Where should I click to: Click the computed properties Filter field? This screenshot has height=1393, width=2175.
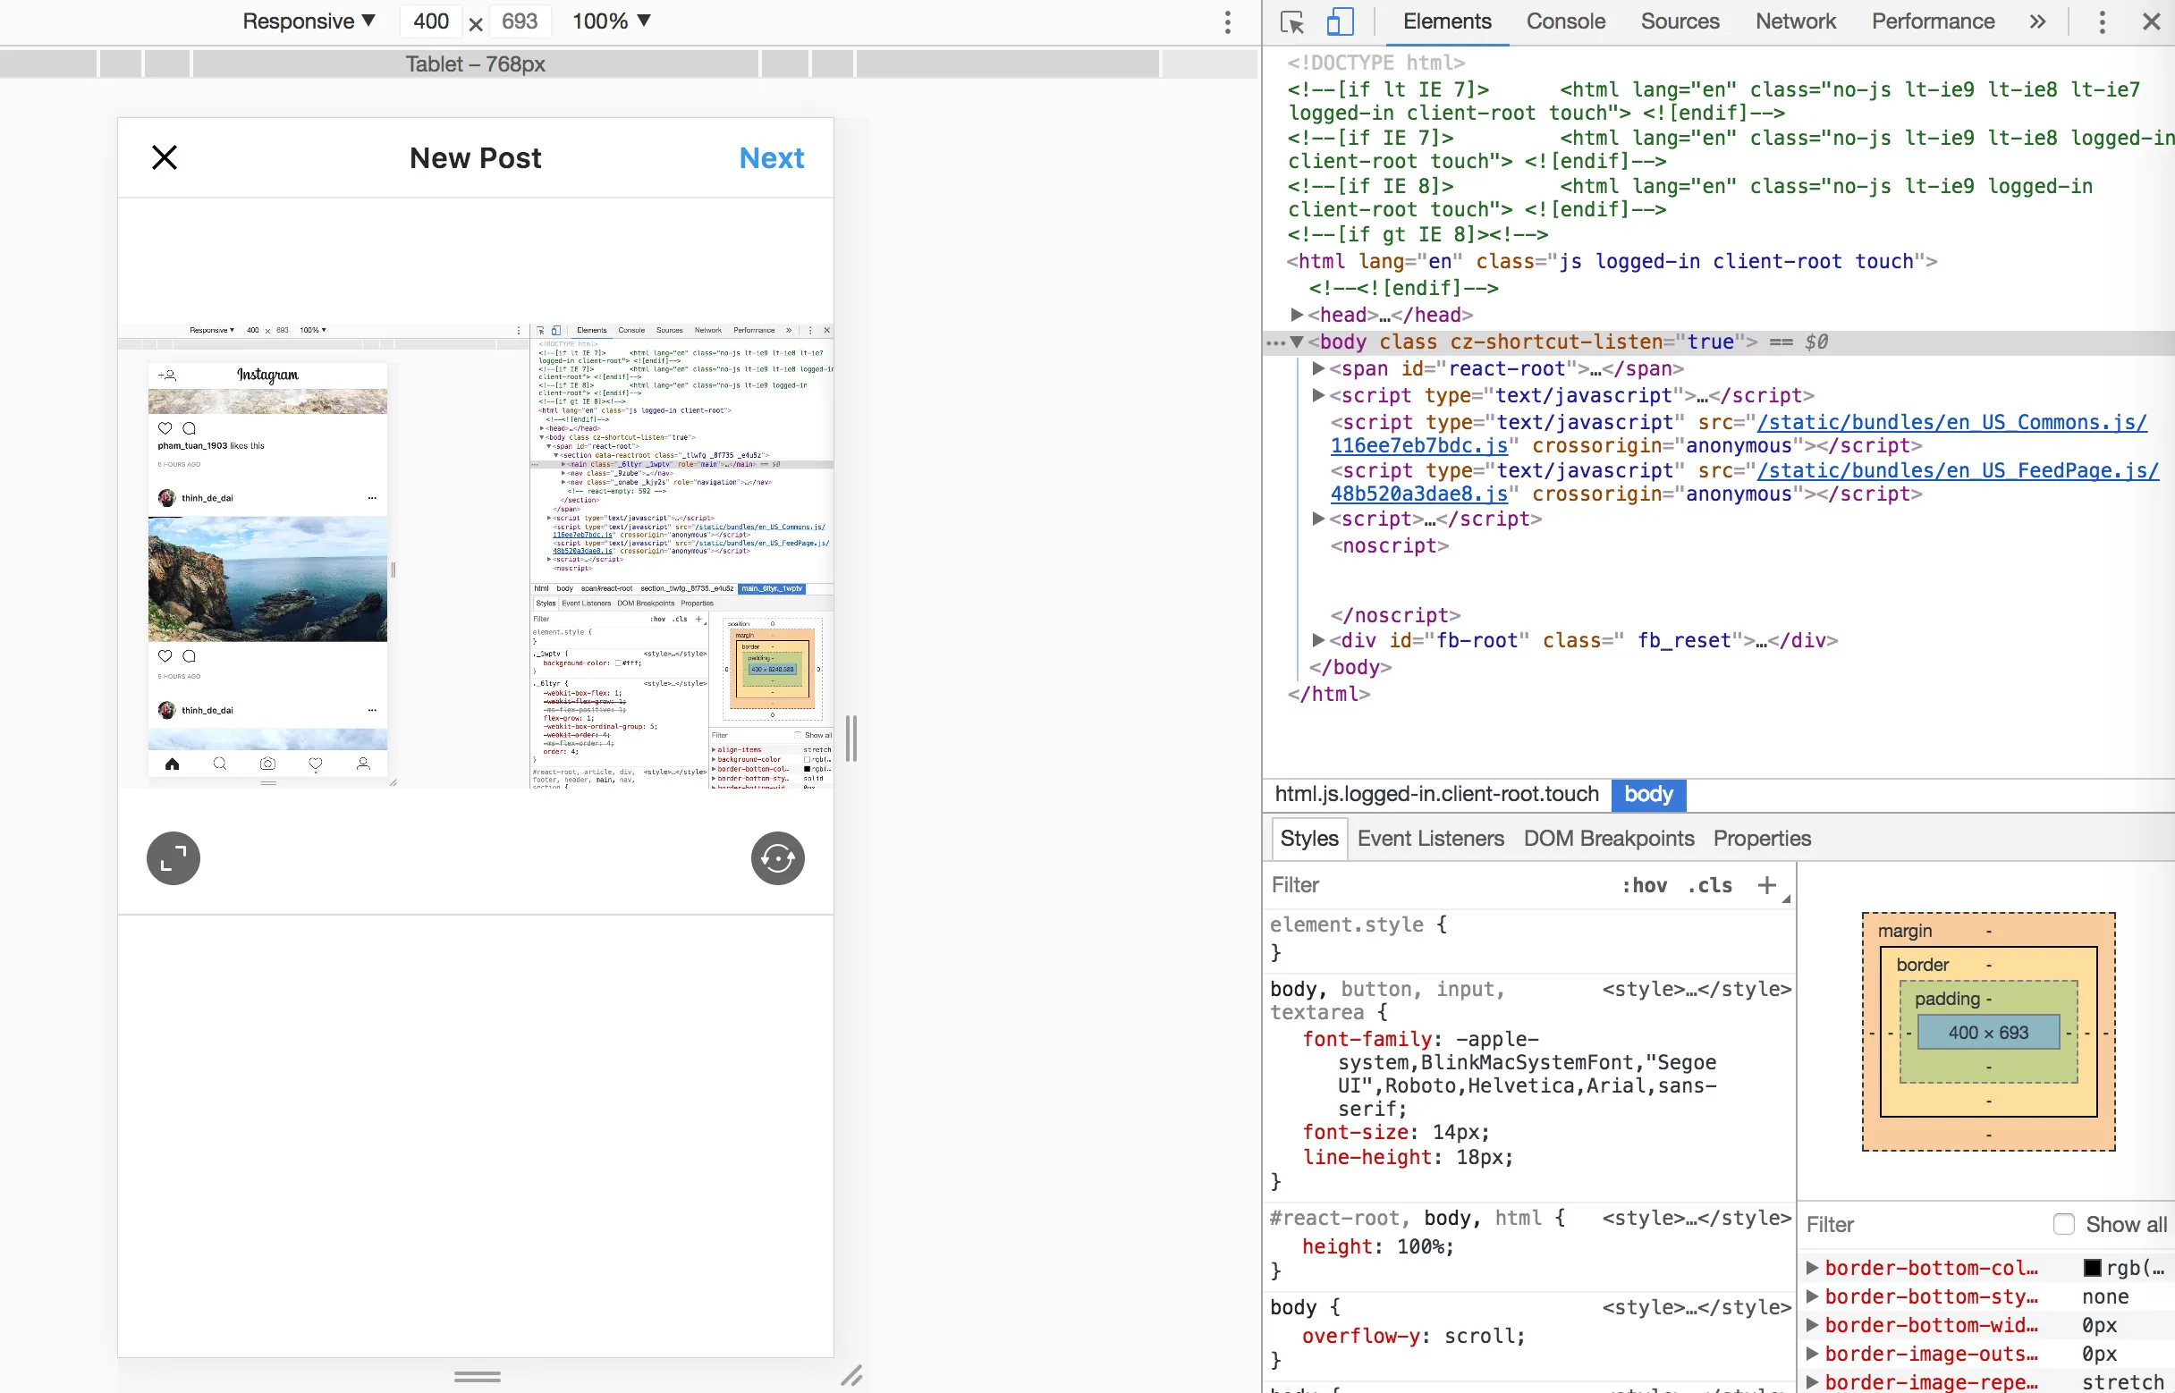click(x=1923, y=1225)
